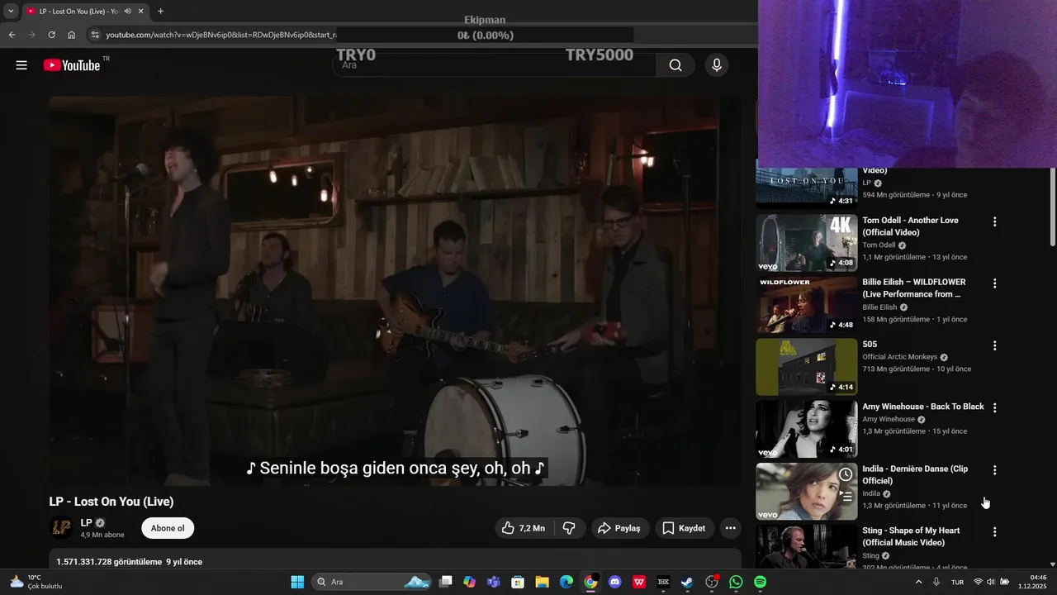Viewport: 1057px width, 595px height.
Task: Open Steam from the taskbar
Action: tap(687, 582)
